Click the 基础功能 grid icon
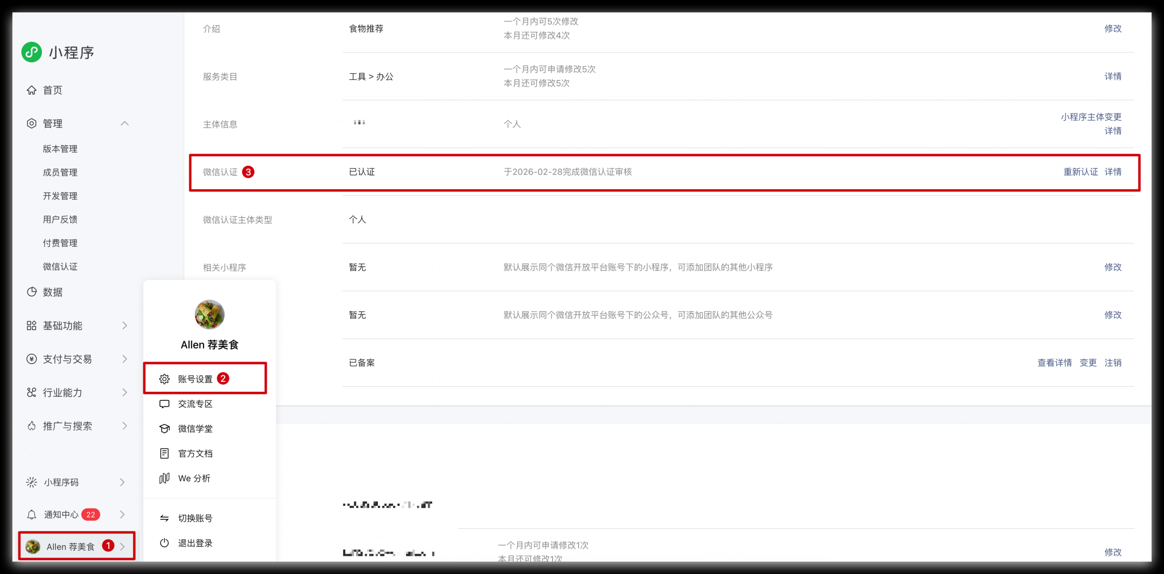 (x=31, y=325)
